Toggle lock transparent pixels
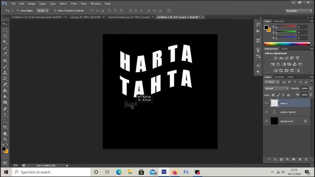 point(273,95)
